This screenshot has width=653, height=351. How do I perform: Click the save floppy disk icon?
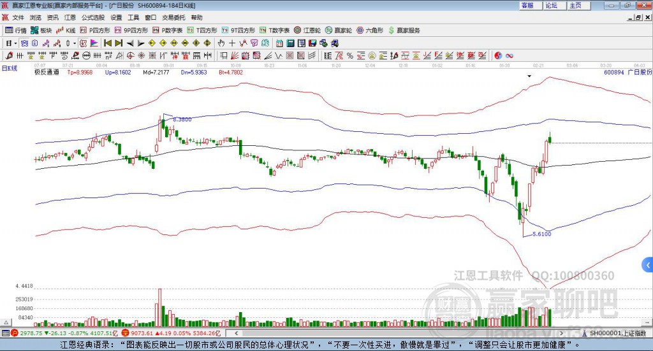pyautogui.click(x=312, y=43)
